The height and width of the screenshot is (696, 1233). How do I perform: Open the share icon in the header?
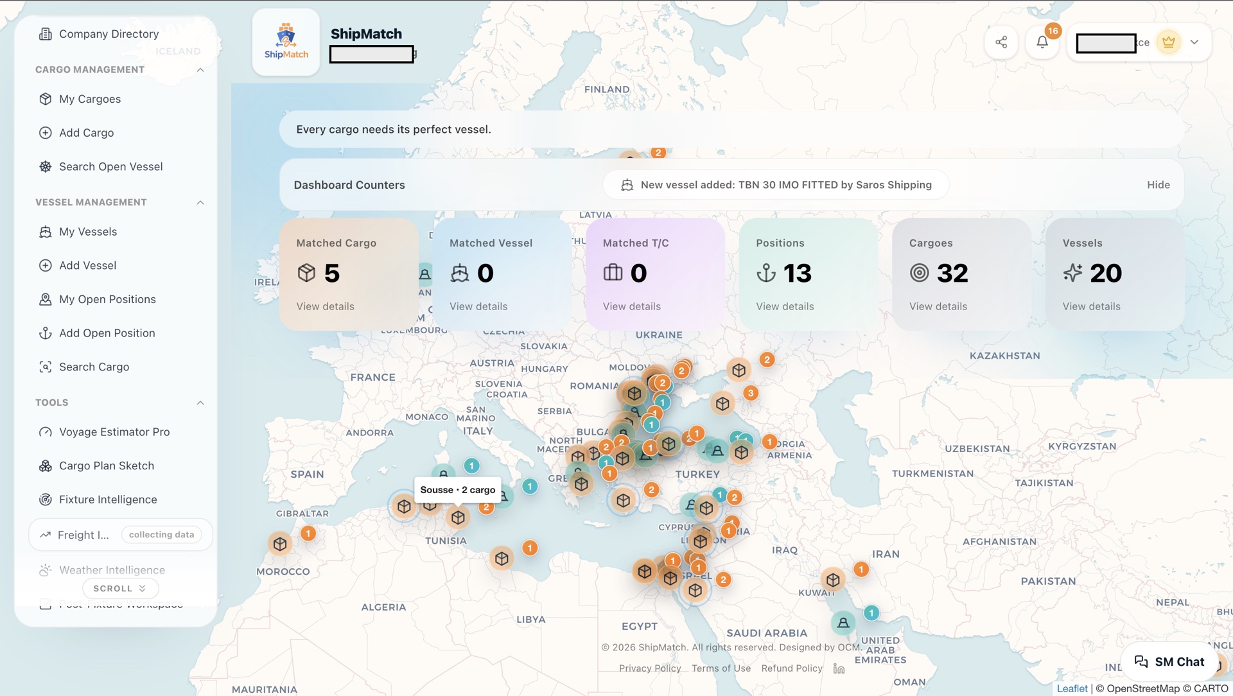click(1001, 42)
